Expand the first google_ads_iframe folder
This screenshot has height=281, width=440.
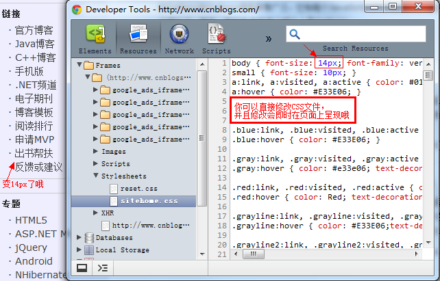tap(95, 90)
